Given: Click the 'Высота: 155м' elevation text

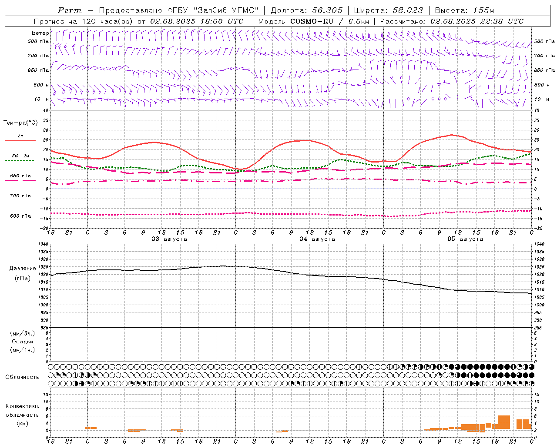Looking at the screenshot, I should pos(464,10).
